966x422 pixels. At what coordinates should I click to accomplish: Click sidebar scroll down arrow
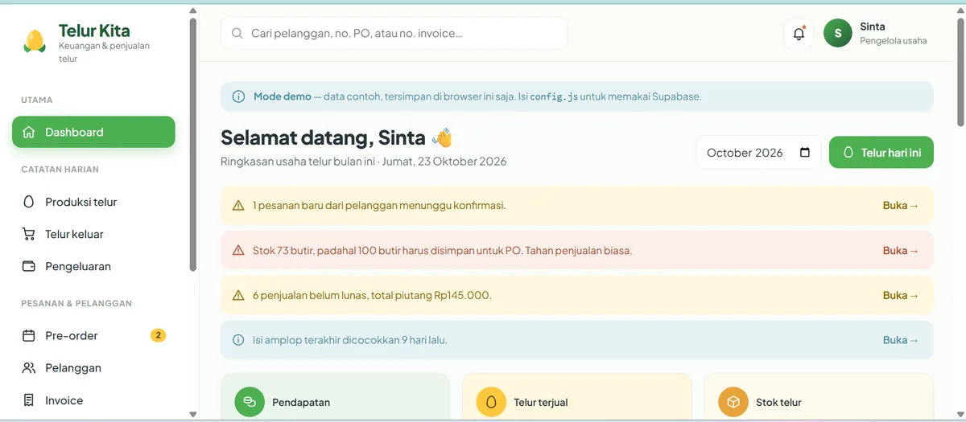[x=192, y=415]
